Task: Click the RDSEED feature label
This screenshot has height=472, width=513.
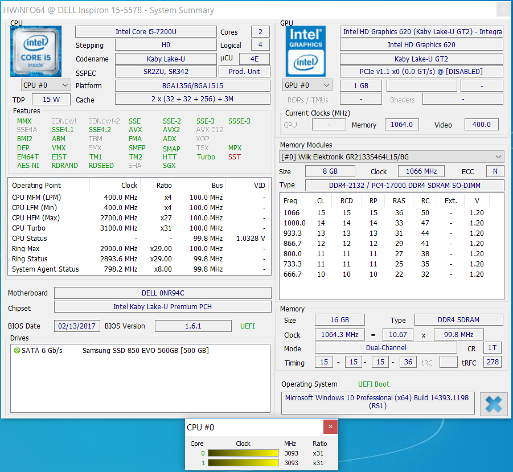Action: 101,166
